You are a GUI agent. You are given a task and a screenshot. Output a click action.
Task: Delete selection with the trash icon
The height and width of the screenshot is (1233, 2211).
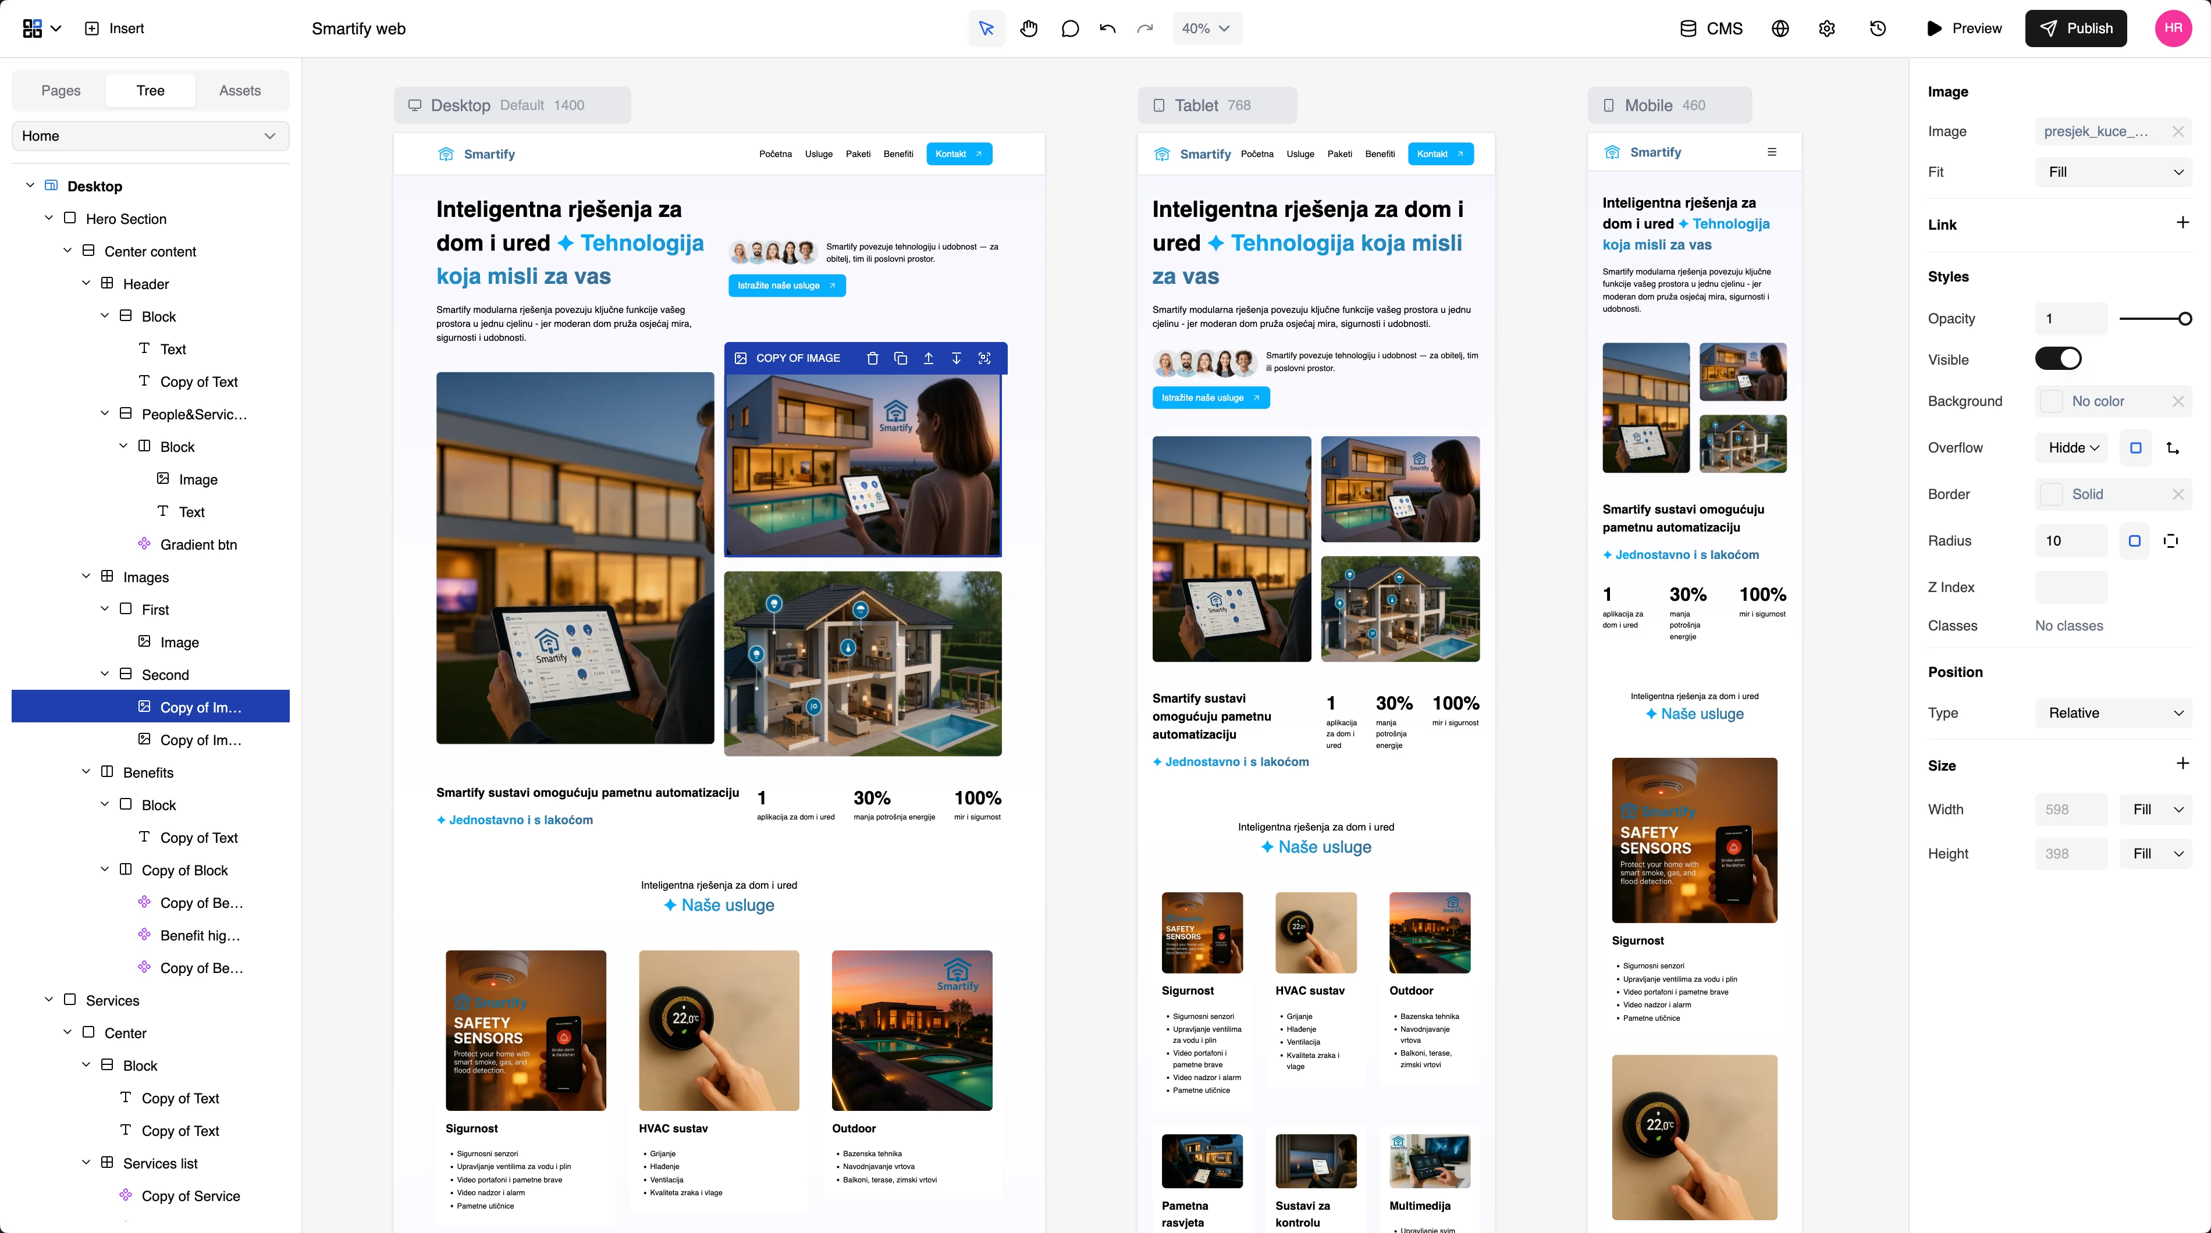(872, 358)
